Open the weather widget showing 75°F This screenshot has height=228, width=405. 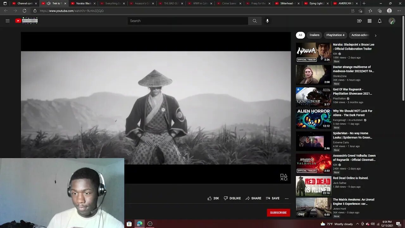(337, 224)
